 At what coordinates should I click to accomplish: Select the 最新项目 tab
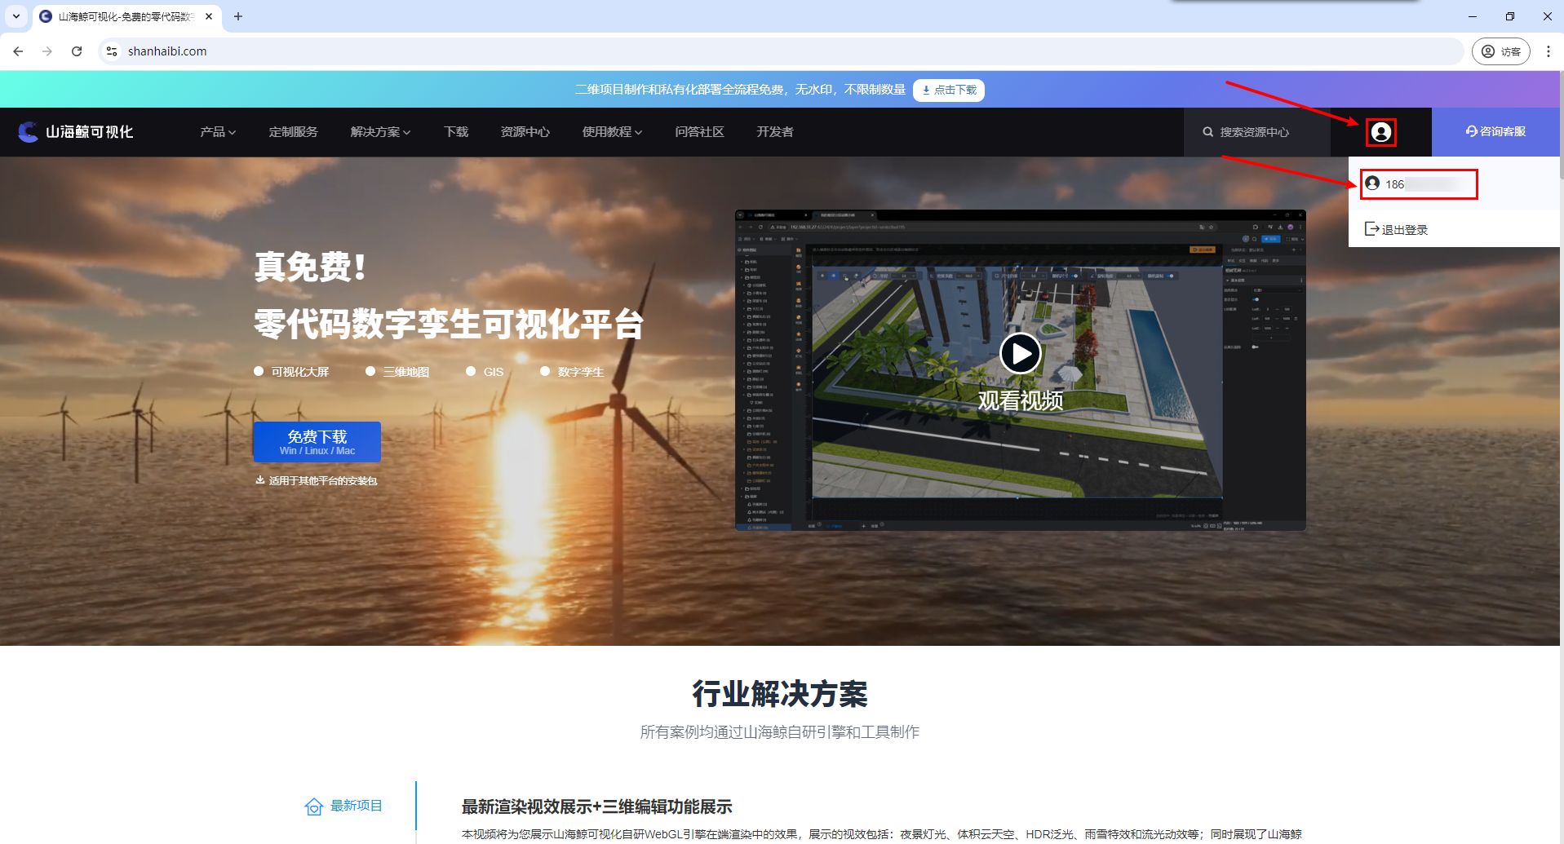click(x=343, y=806)
